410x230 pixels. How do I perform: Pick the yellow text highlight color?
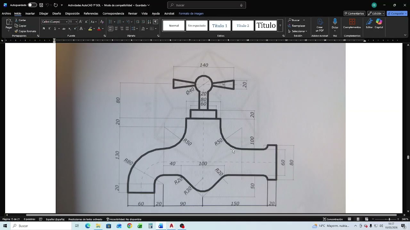(90, 28)
